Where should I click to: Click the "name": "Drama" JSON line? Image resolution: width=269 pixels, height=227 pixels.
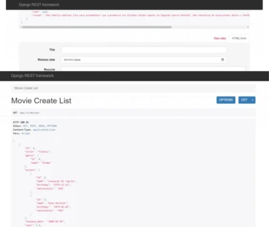click(x=40, y=163)
